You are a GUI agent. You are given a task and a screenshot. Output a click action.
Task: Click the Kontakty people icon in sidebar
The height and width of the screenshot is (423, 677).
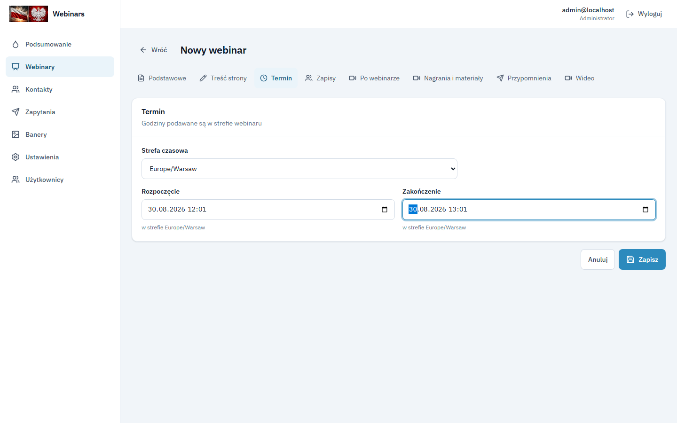(16, 89)
